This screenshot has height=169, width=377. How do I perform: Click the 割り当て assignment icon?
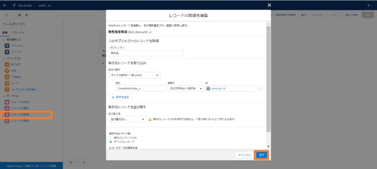click(7, 64)
